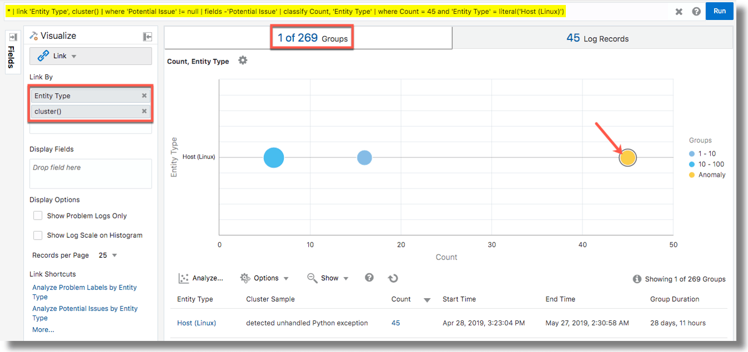
Task: Open chart settings with the gear icon
Action: (x=243, y=60)
